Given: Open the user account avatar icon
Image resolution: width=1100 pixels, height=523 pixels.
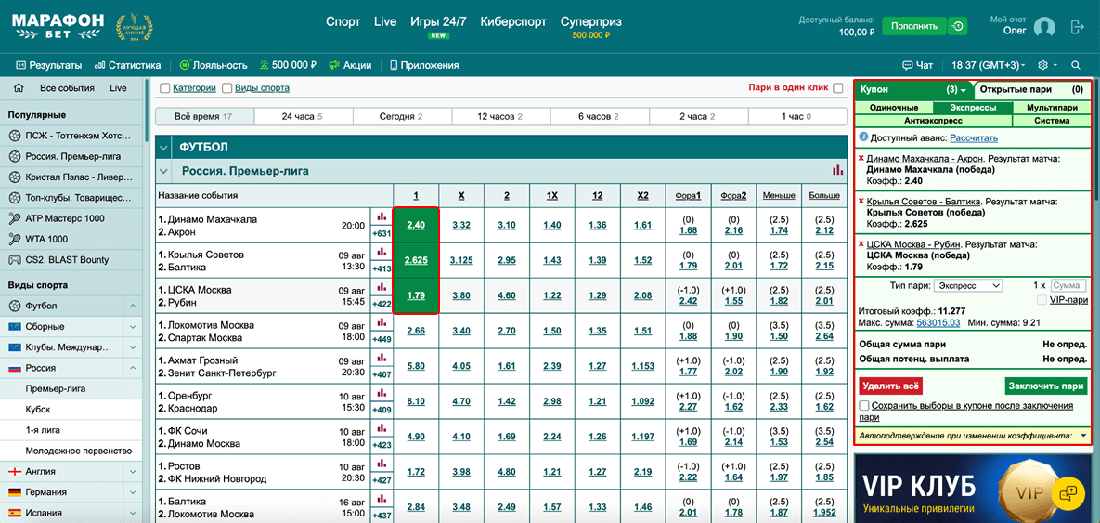Looking at the screenshot, I should [1045, 27].
